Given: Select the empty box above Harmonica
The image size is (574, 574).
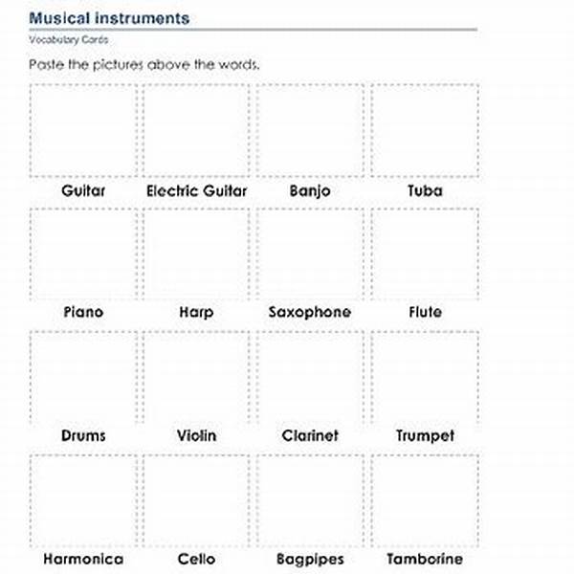Looking at the screenshot, I should (83, 499).
